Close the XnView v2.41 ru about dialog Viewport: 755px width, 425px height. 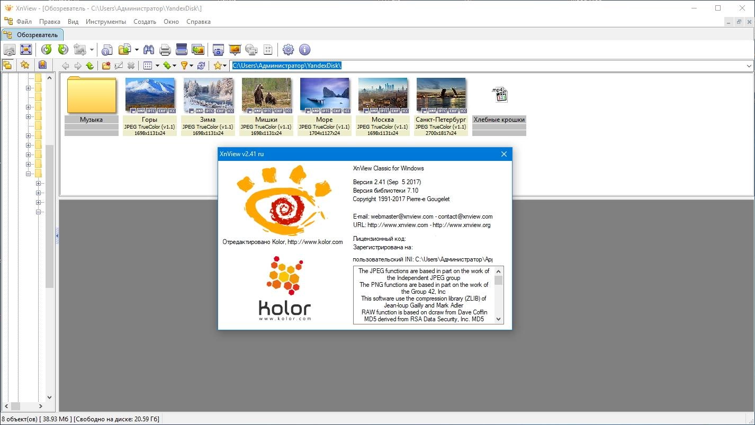coord(504,154)
